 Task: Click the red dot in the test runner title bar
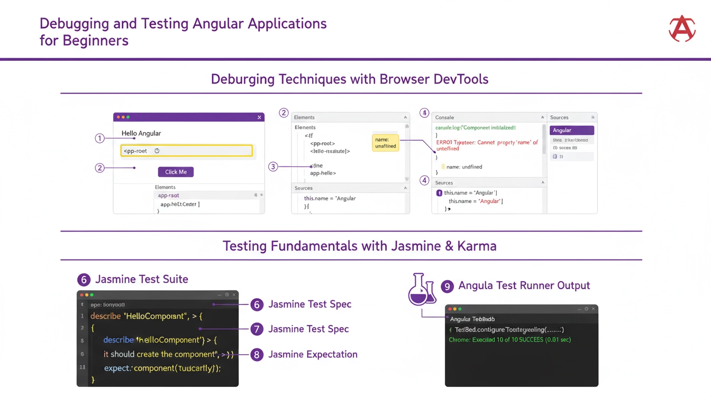(450, 309)
